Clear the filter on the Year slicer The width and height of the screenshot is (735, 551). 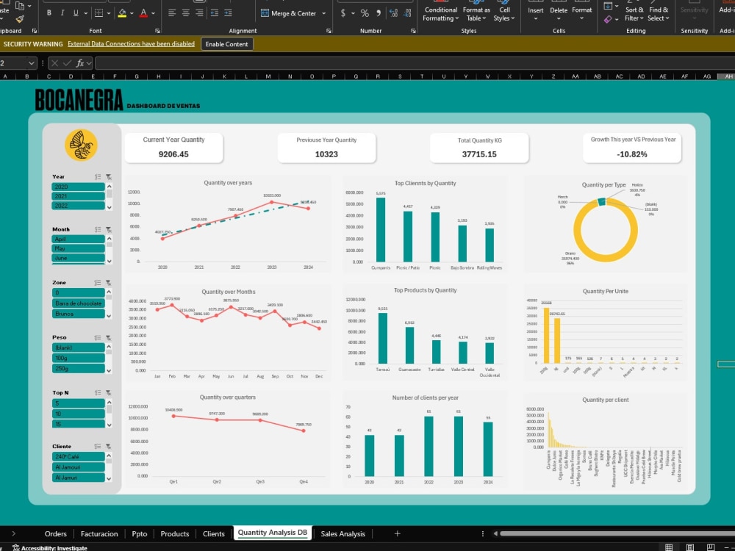[x=108, y=176]
